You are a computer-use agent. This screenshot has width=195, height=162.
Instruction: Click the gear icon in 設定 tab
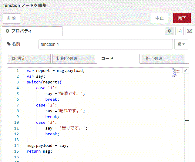(13, 59)
